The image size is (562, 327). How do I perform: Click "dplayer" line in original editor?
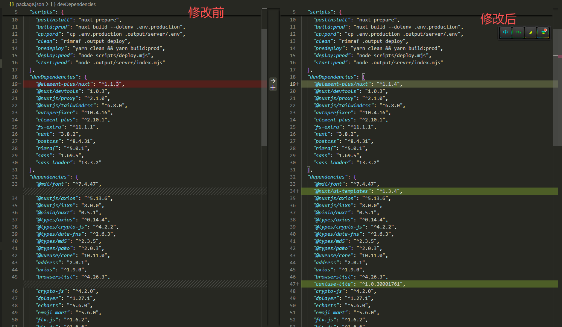coord(65,298)
